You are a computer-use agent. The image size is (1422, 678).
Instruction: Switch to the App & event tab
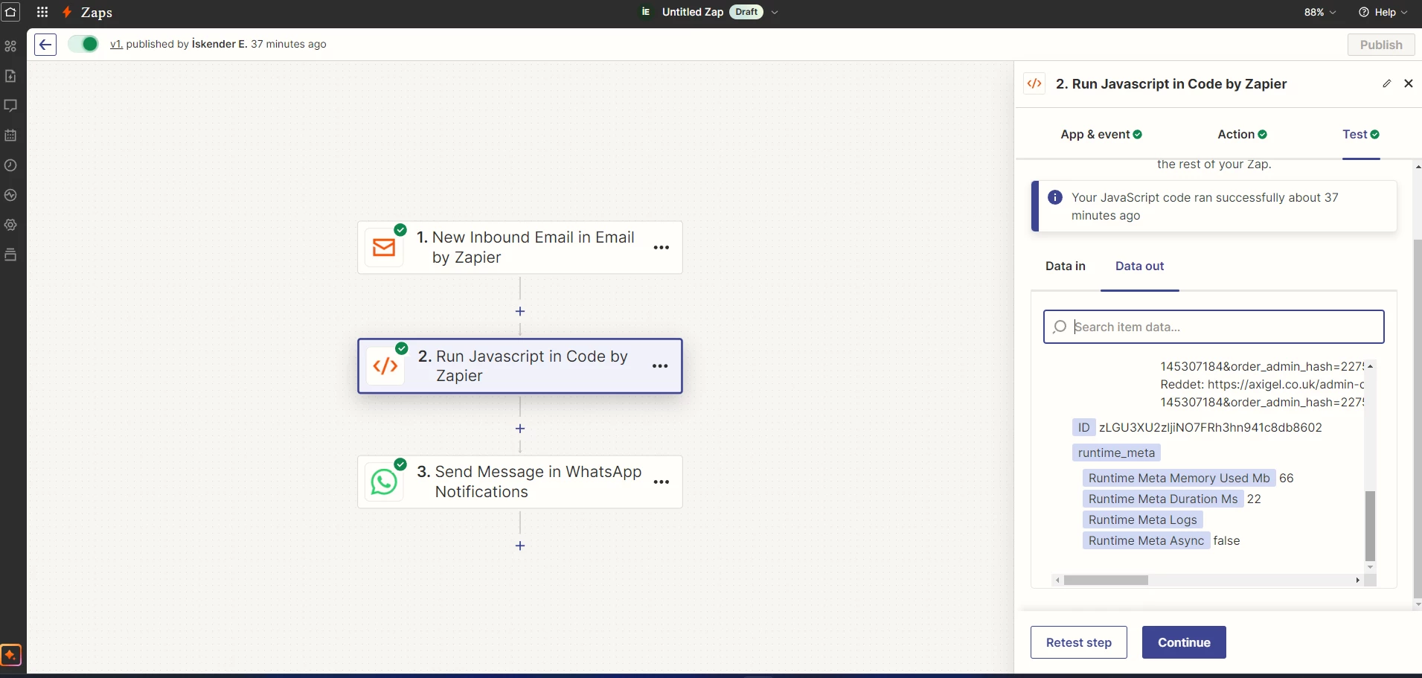1101,135
